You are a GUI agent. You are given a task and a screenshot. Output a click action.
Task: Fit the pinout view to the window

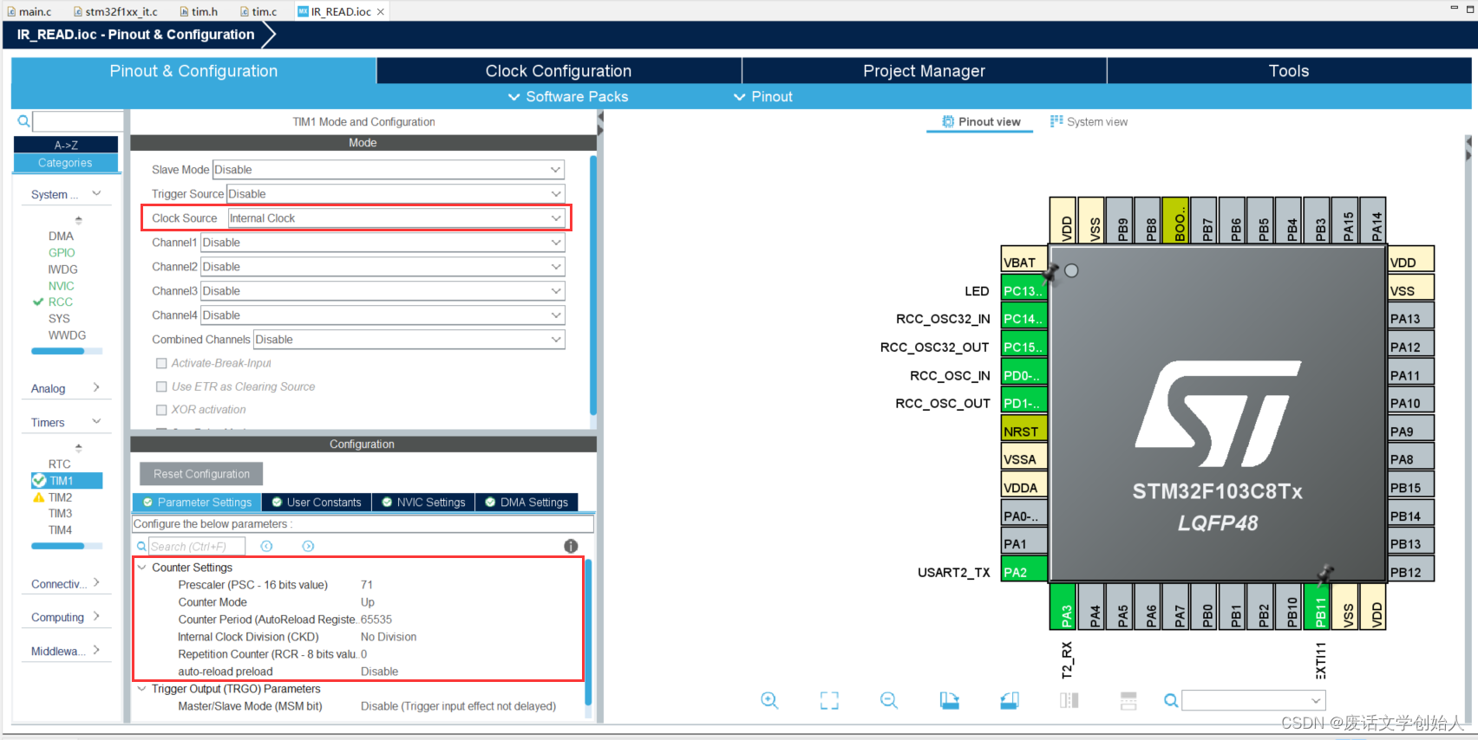[829, 700]
